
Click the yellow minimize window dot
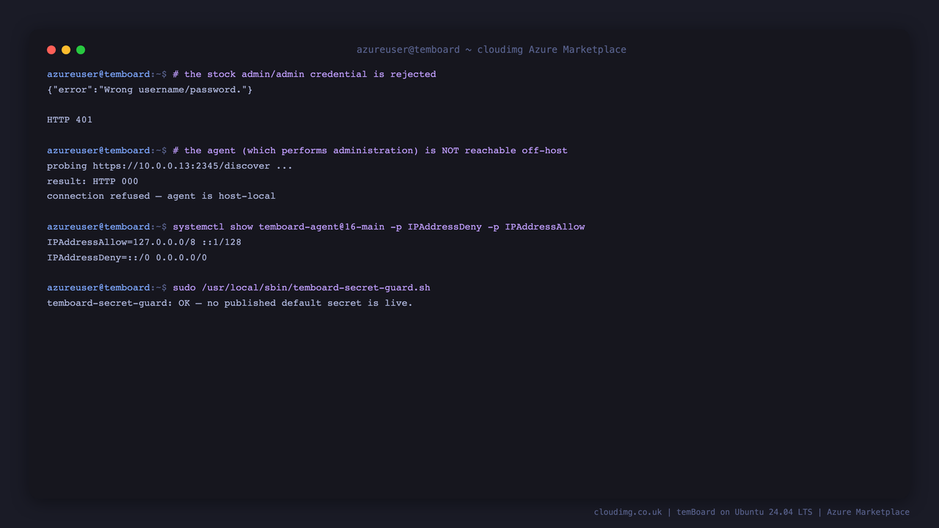(x=66, y=50)
